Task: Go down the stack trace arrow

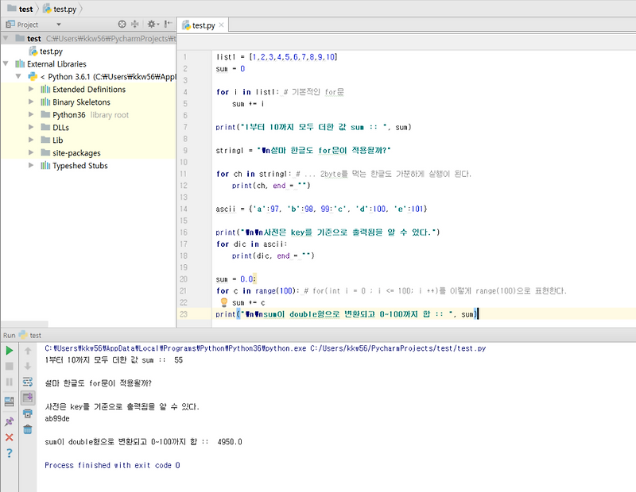Action: click(x=28, y=366)
